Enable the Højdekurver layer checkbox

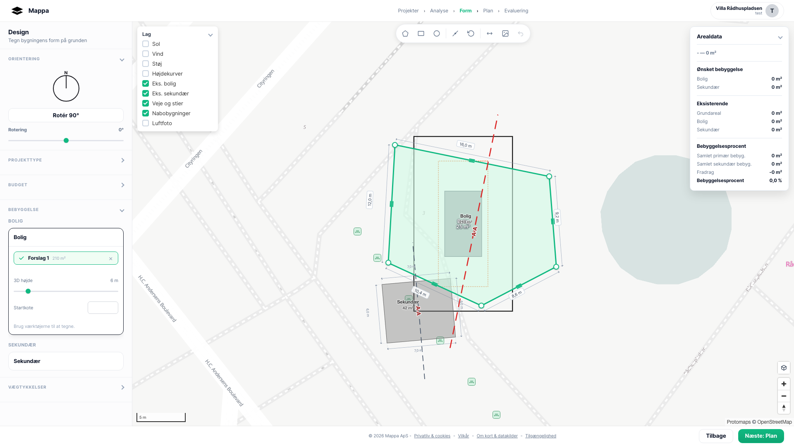tap(146, 74)
